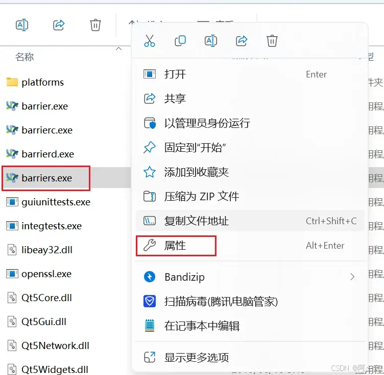Viewport: 384px width, 375px height.
Task: Select barriers.exe in file list
Action: coord(47,178)
